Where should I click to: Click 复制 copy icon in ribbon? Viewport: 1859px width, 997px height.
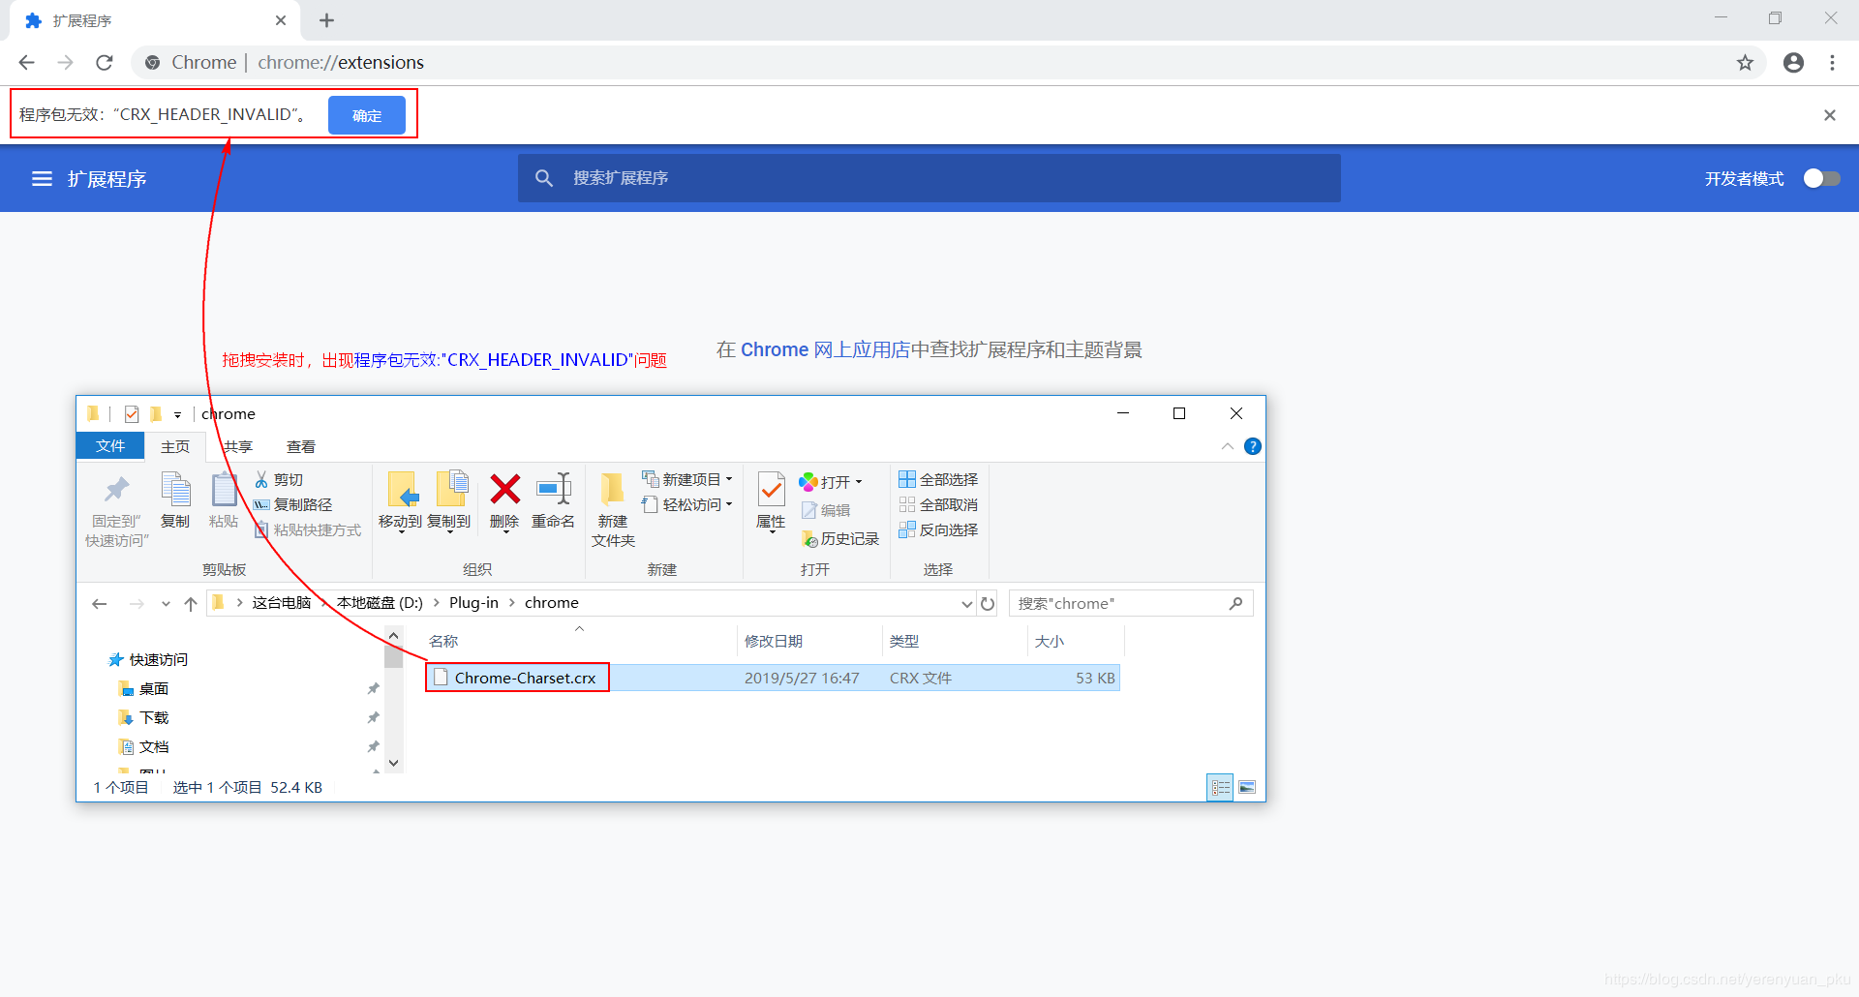click(x=175, y=489)
